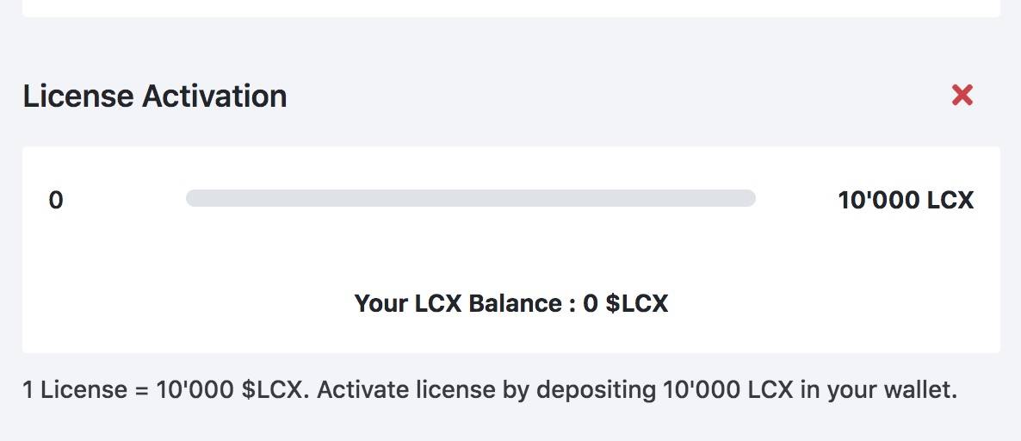Click the empty white panel above License Activation
The width and height of the screenshot is (1021, 441).
[511, 8]
